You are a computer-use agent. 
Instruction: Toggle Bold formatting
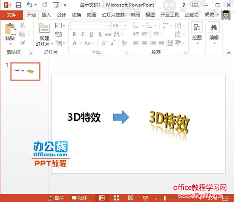click(74, 34)
